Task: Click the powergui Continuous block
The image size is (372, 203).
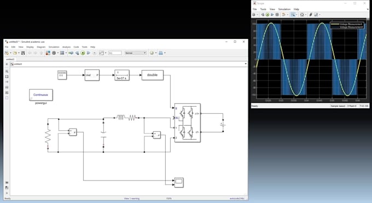Action: coord(41,95)
